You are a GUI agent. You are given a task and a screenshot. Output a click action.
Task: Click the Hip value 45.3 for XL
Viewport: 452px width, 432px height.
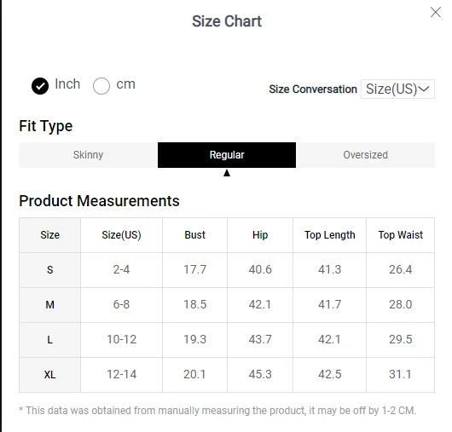pyautogui.click(x=260, y=374)
